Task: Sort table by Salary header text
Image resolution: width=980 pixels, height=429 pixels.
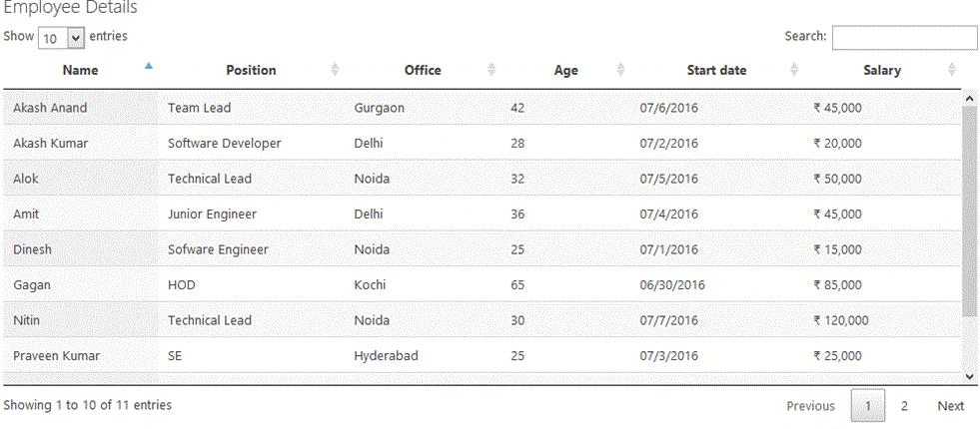Action: coord(882,70)
